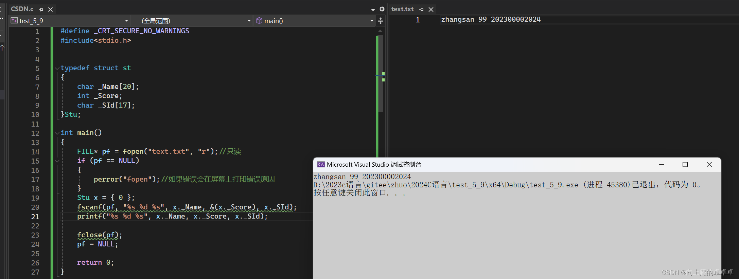
Task: Open the editor tab settings gear
Action: 382,9
